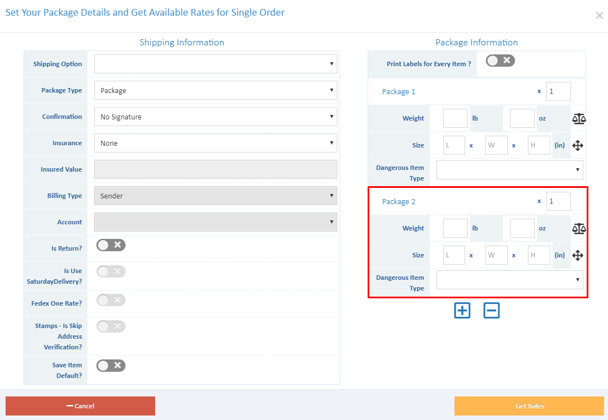Click the size dimensions arrows icon for Package 2

coord(578,255)
